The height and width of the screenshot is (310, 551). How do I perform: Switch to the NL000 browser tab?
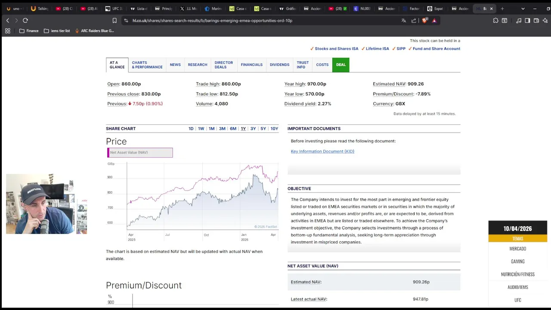(362, 9)
